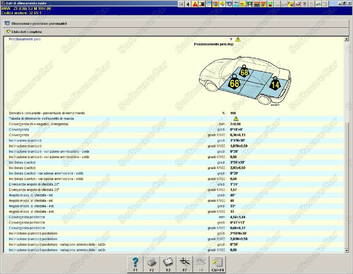This screenshot has width=353, height=274.
Task: Click the teal service toolbar icon
Action: (x=236, y=4)
